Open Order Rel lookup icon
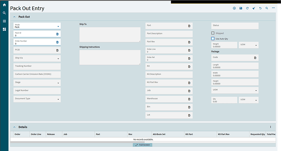281x151 pixels. [x=189, y=59]
